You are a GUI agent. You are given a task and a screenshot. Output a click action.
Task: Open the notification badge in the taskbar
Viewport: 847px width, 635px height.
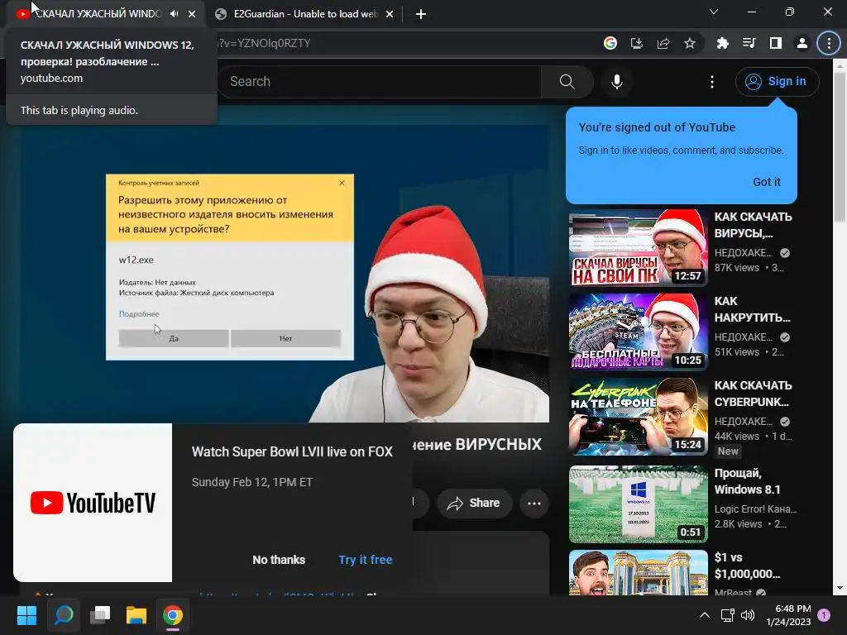[x=825, y=615]
